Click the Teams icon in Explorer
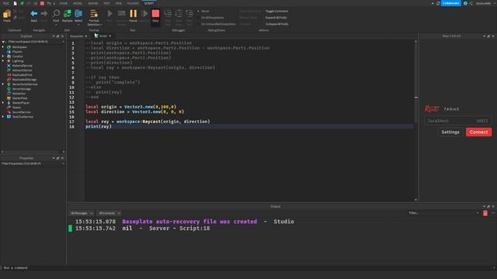The height and width of the screenshot is (279, 497). pyautogui.click(x=9, y=108)
